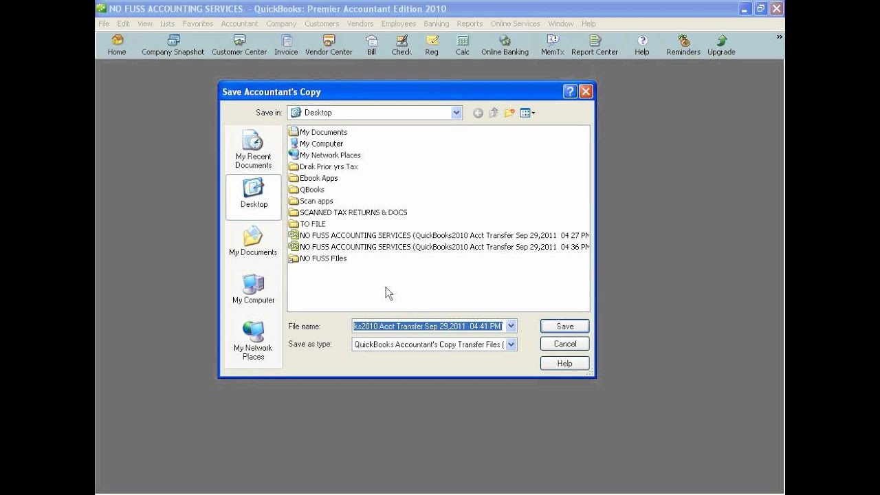880x495 pixels.
Task: Open the Report Center
Action: click(595, 45)
